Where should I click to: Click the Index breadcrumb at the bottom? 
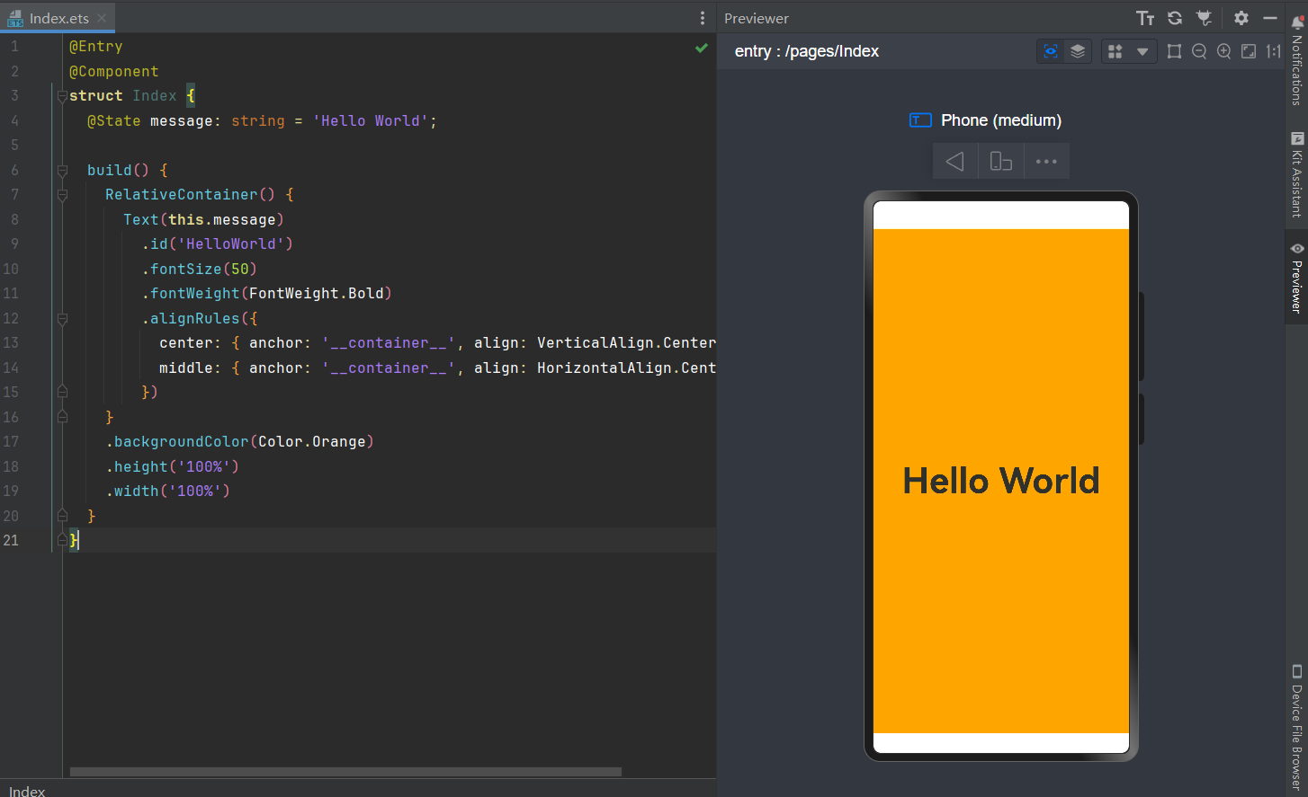[27, 791]
